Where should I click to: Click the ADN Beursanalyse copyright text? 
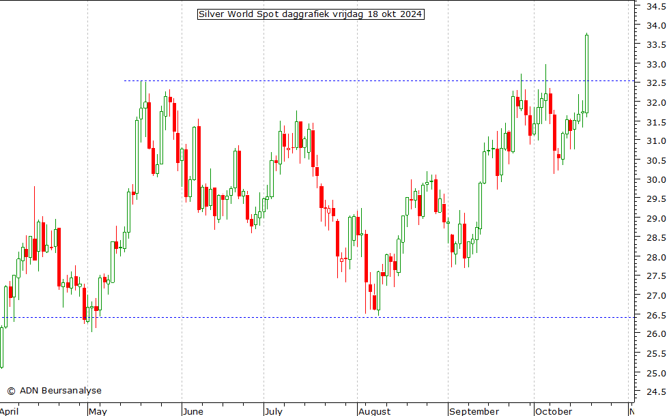(54, 390)
